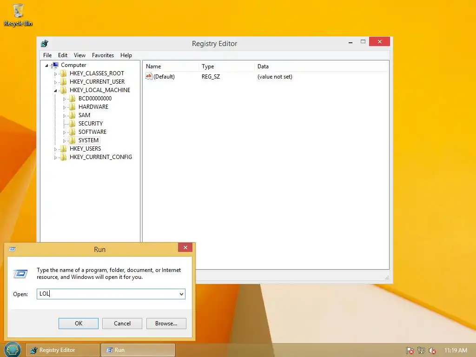Click the network tray icon
The height and width of the screenshot is (357, 476).
click(x=421, y=350)
